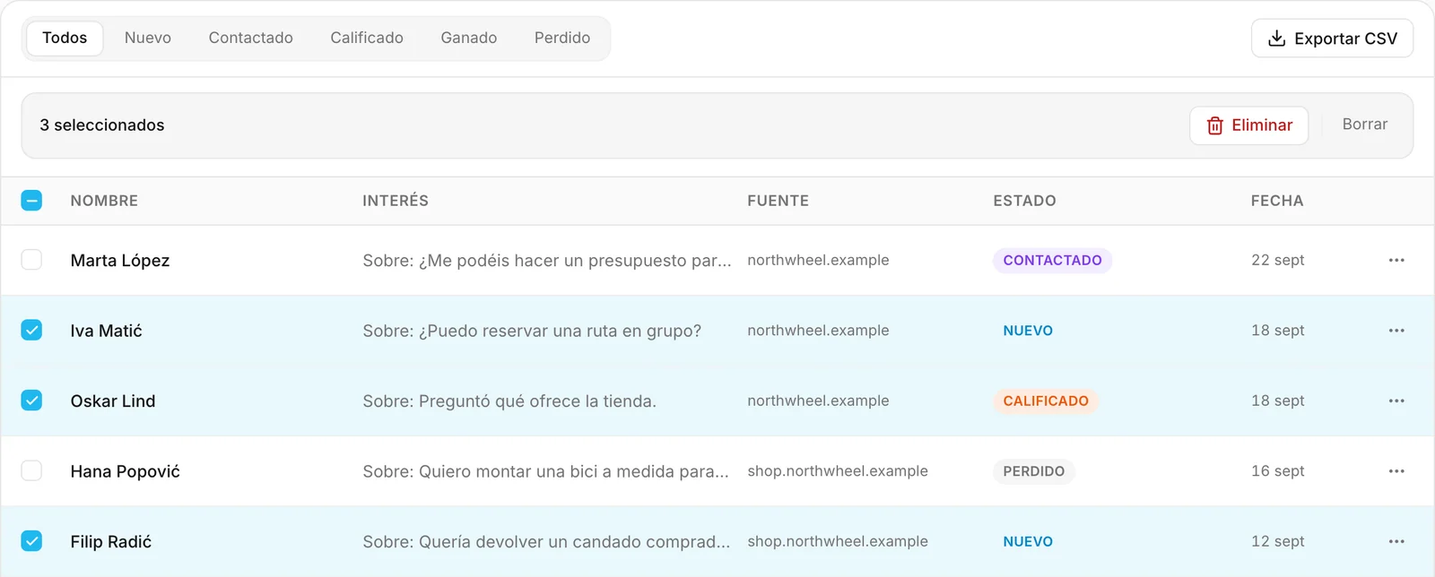Open row actions menu for Iva Matić
This screenshot has width=1435, height=577.
1396,331
